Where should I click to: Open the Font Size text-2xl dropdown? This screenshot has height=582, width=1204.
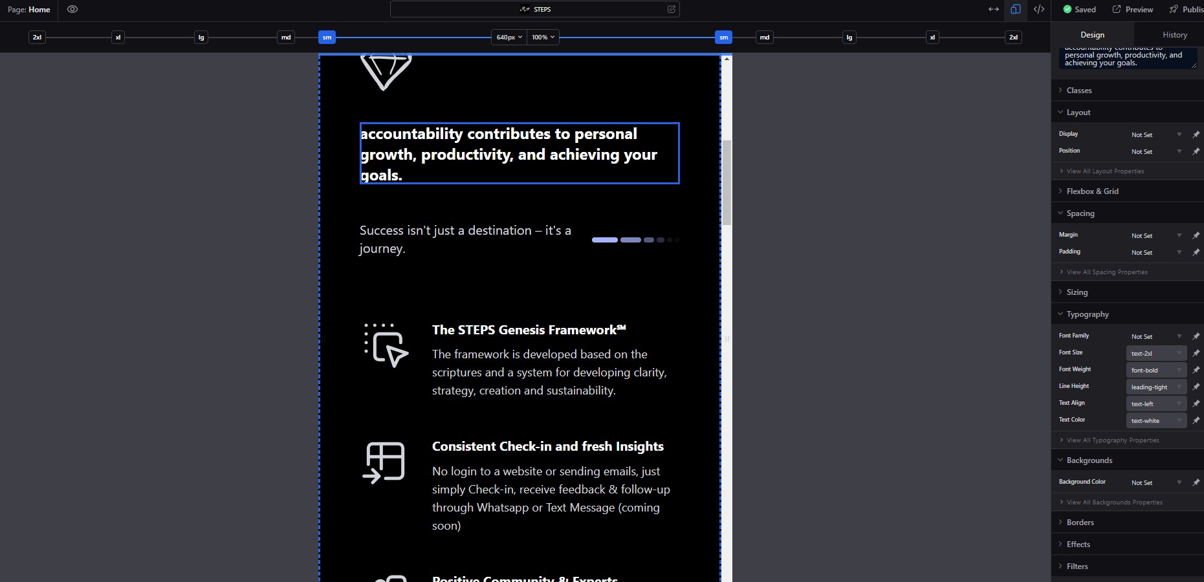(1156, 353)
